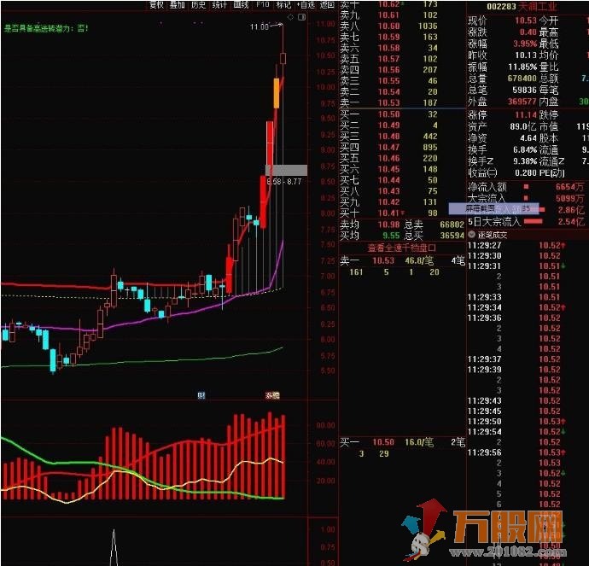Click the 总量 value 678400
589x566 pixels.
coord(522,79)
